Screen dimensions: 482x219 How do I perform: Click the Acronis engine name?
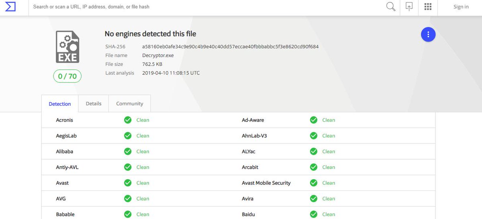coord(65,120)
